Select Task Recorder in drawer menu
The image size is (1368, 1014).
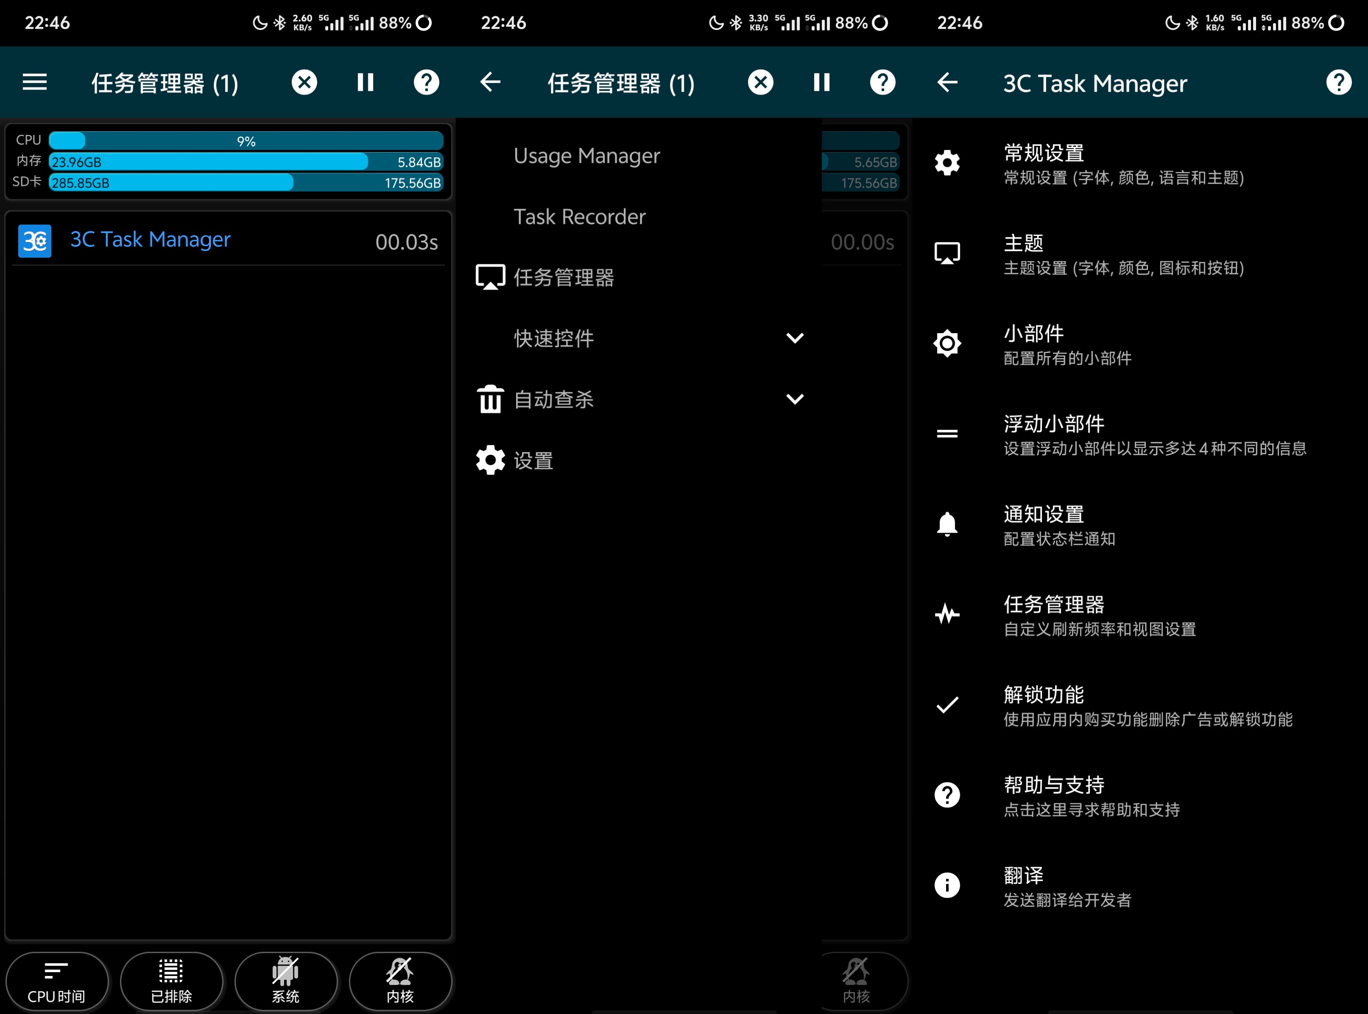tap(579, 217)
